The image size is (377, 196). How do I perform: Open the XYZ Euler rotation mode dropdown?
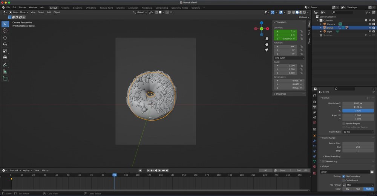click(x=289, y=58)
